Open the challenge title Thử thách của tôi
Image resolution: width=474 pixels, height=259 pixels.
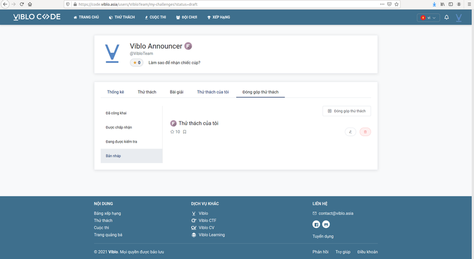click(198, 123)
